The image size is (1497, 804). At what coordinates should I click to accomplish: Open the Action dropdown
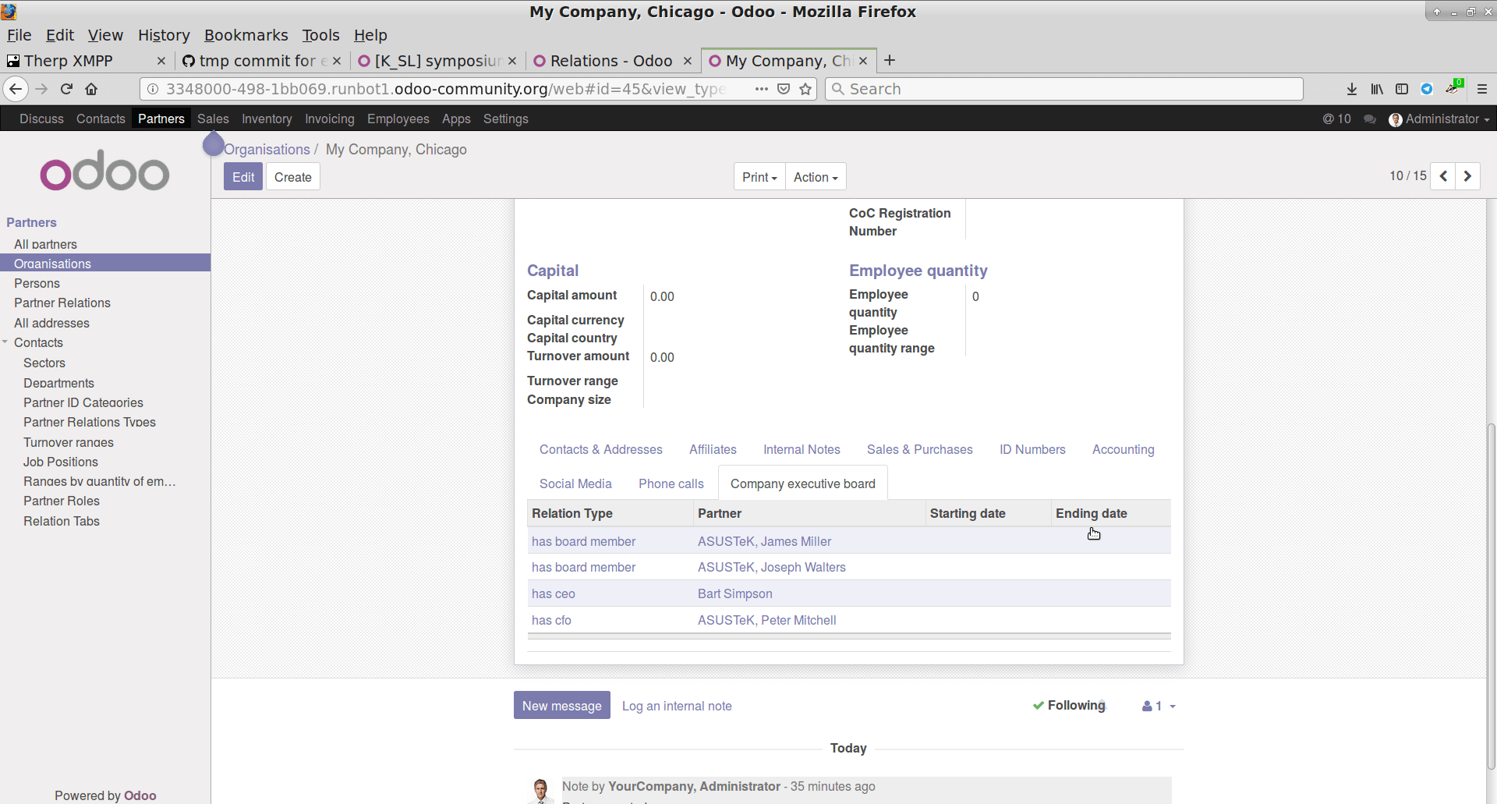click(x=816, y=177)
